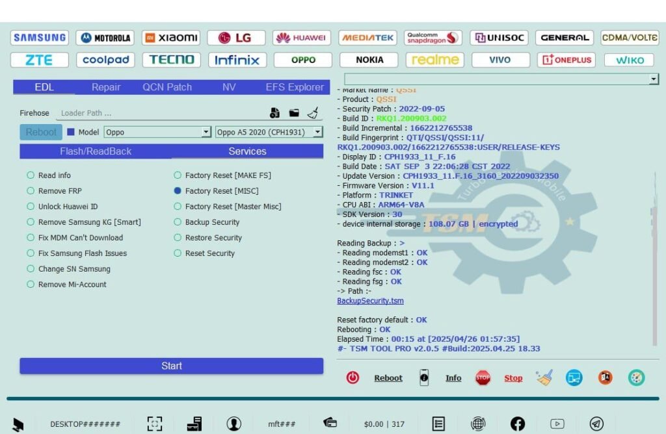666x434 pixels.
Task: Select Unlock Huawei ID option
Action: pyautogui.click(x=62, y=207)
